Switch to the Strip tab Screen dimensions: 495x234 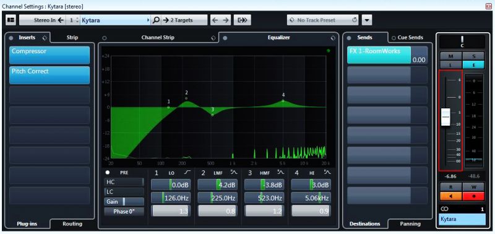pos(72,38)
